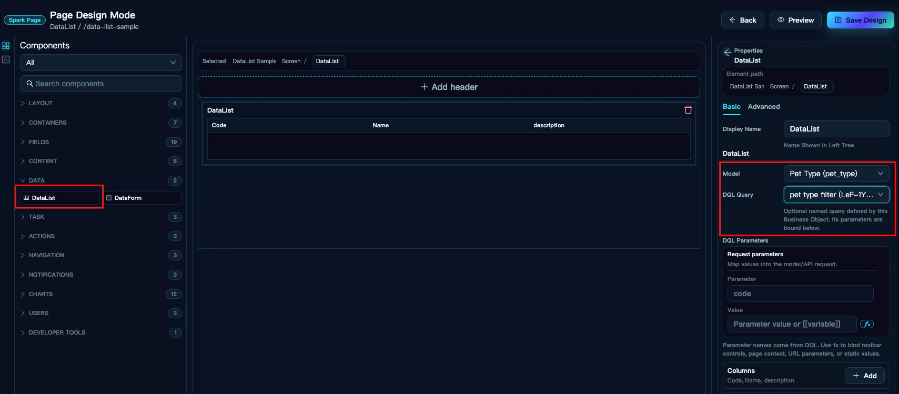Click the fx binding icon beside Value
This screenshot has height=394, width=899.
point(867,324)
